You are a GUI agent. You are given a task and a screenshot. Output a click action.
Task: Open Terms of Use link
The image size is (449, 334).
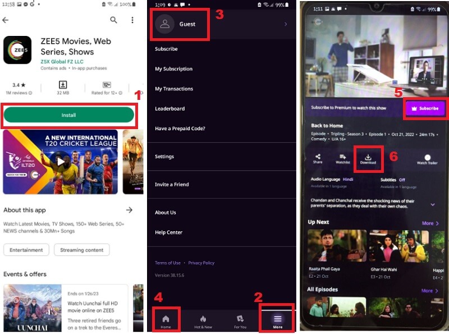click(x=167, y=263)
